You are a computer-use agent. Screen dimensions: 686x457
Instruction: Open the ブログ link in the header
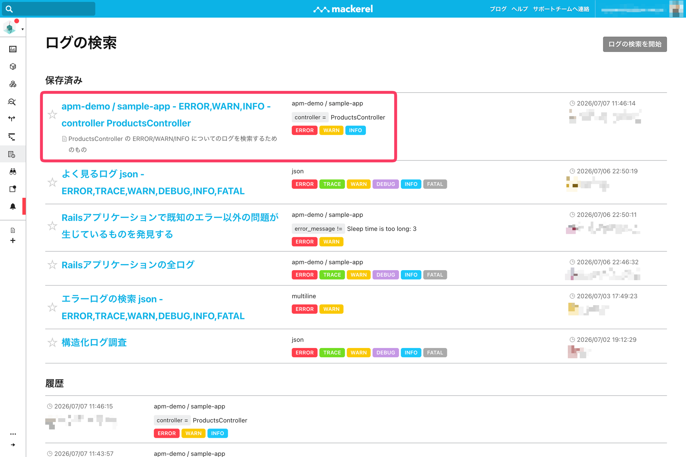[498, 9]
